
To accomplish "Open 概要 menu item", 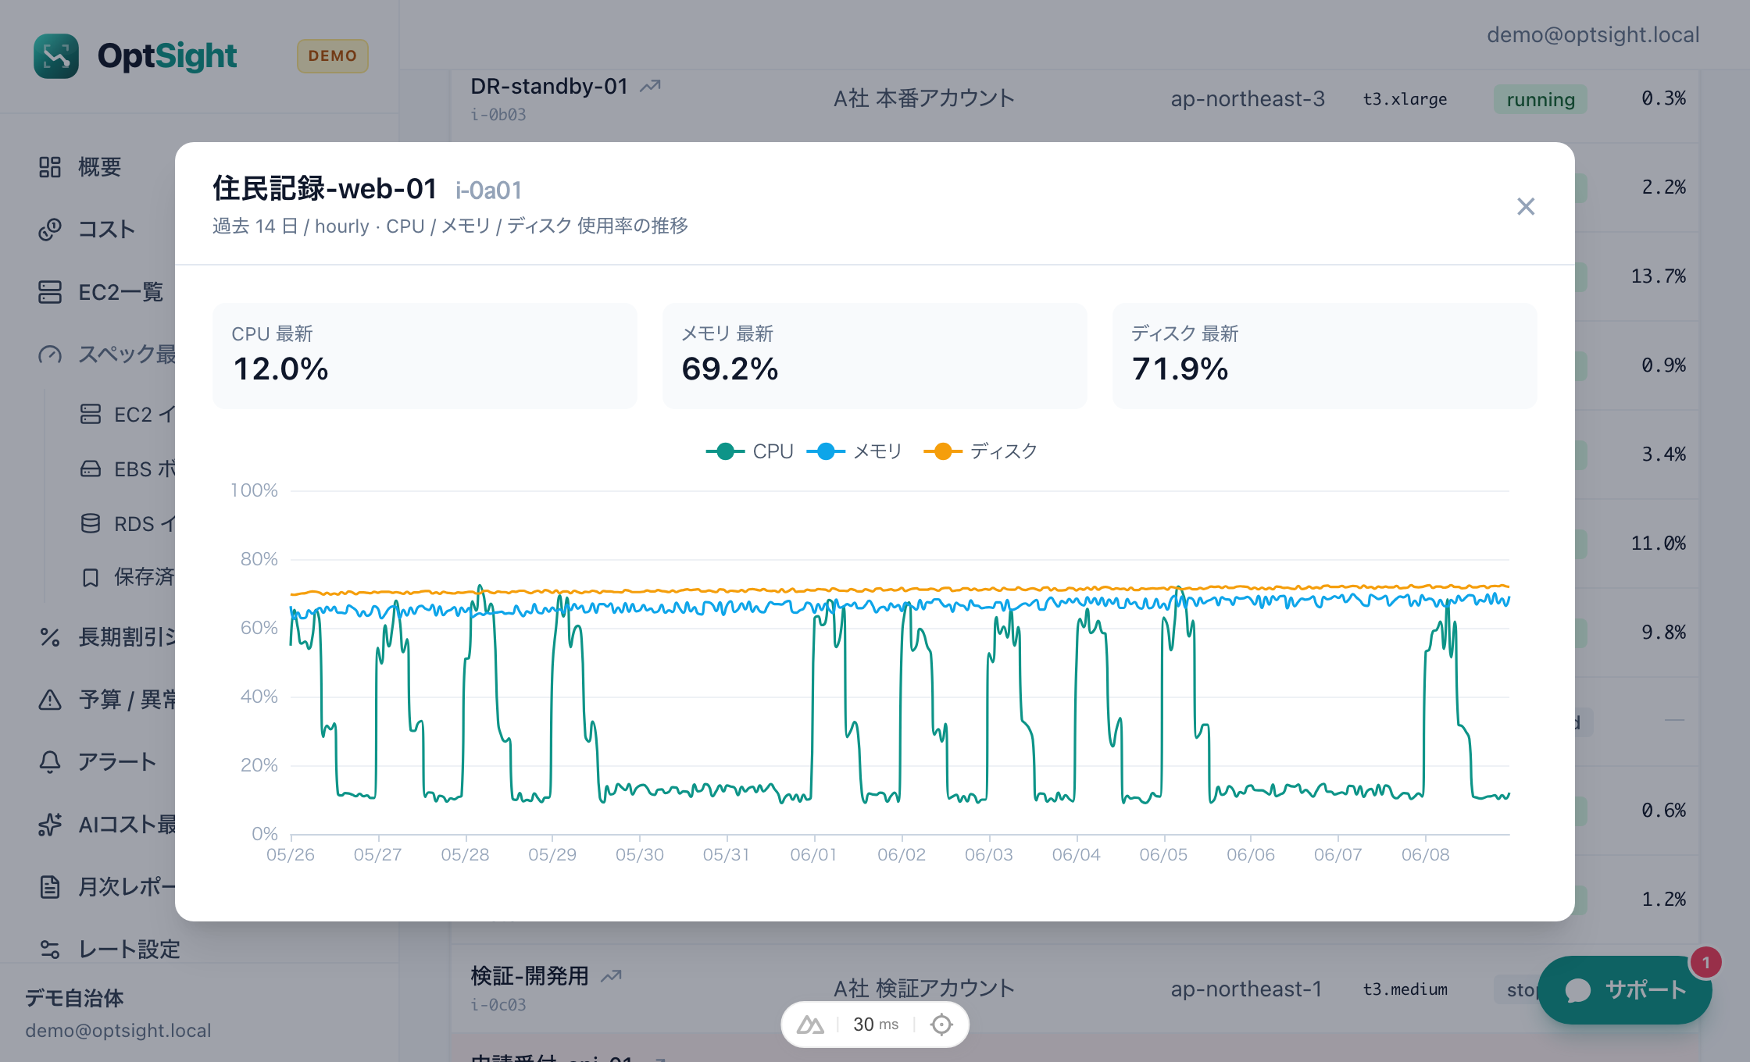I will coord(99,167).
